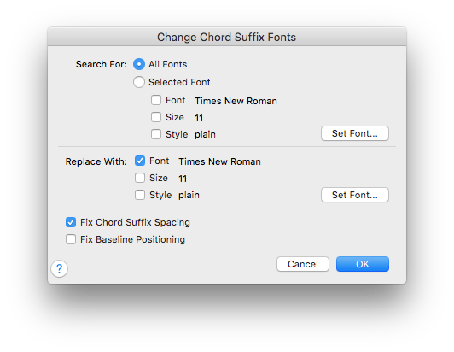
Task: Tick the Size checkbox under Search For
Action: tap(156, 117)
